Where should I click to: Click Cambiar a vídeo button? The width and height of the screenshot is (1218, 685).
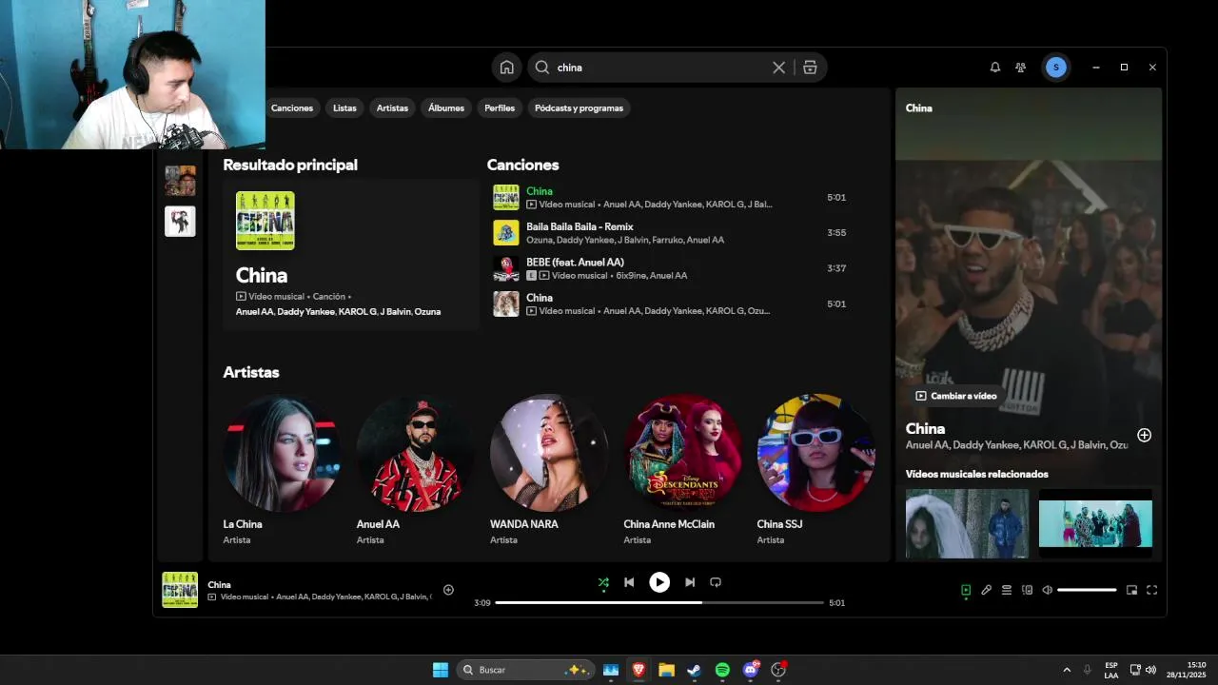[956, 396]
